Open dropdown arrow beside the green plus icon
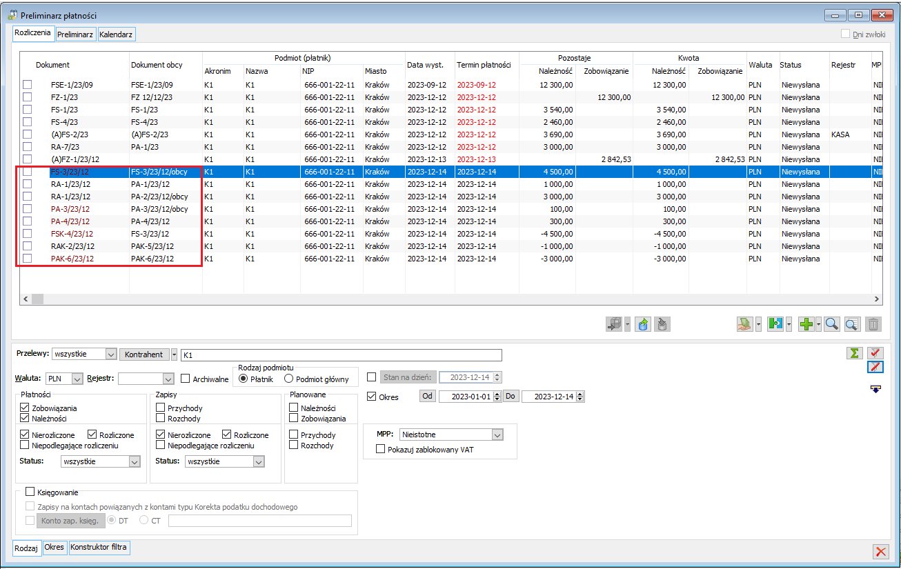The height and width of the screenshot is (569, 901). 819,324
